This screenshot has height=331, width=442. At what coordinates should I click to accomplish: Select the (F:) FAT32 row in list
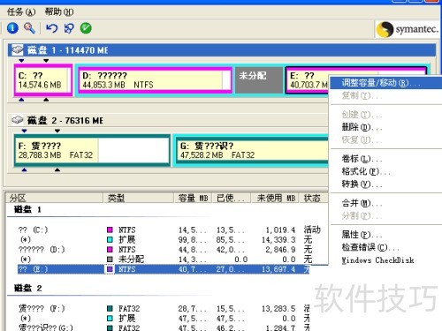[x=164, y=308]
